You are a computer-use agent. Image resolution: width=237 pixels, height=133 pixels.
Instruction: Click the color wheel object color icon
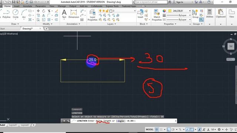(164, 11)
